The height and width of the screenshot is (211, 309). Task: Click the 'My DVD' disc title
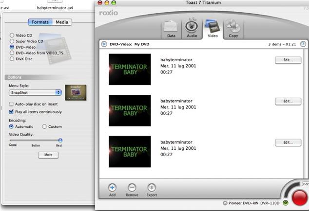142,44
